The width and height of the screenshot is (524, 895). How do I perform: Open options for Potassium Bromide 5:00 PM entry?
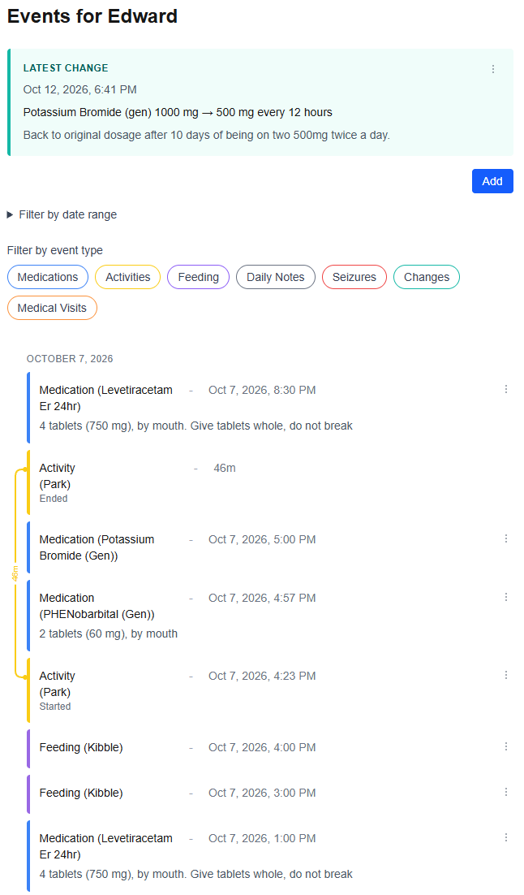pyautogui.click(x=506, y=538)
